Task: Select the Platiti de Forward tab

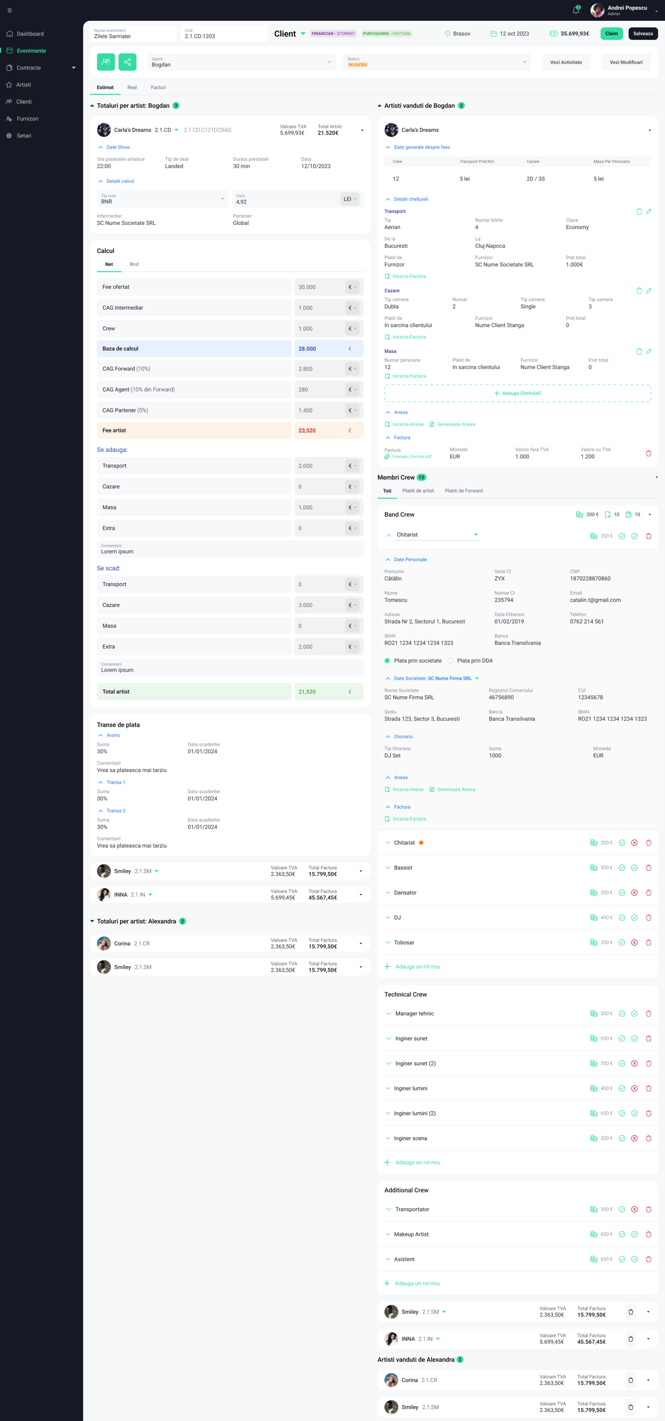Action: click(464, 491)
